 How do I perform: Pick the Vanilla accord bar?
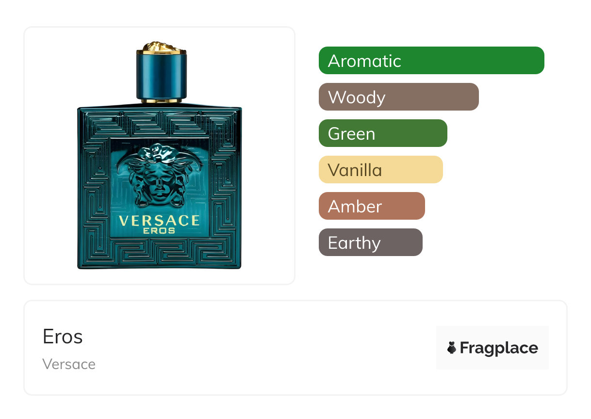point(381,170)
